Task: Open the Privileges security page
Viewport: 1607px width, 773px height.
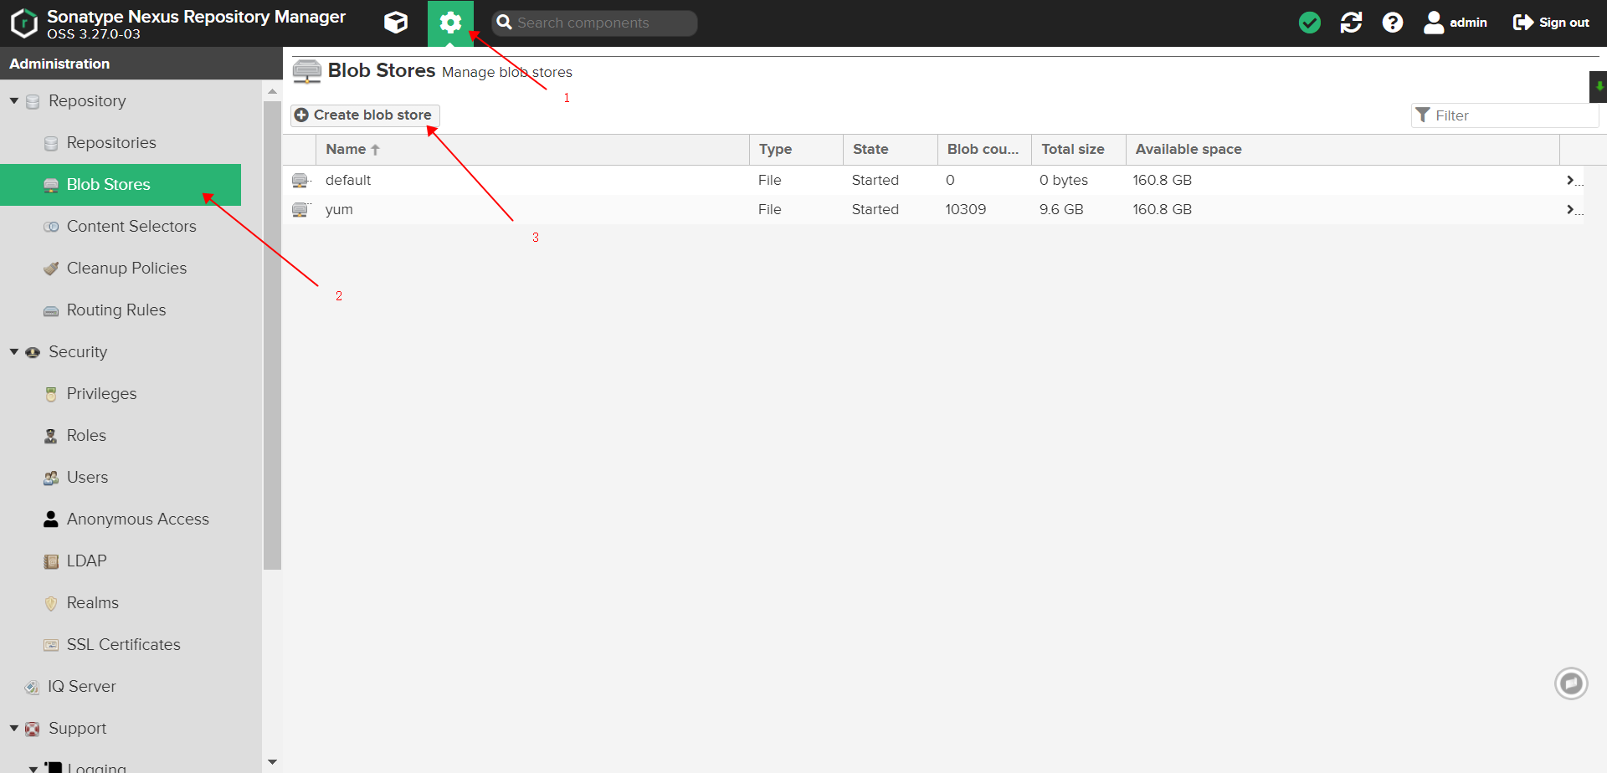Action: point(101,393)
